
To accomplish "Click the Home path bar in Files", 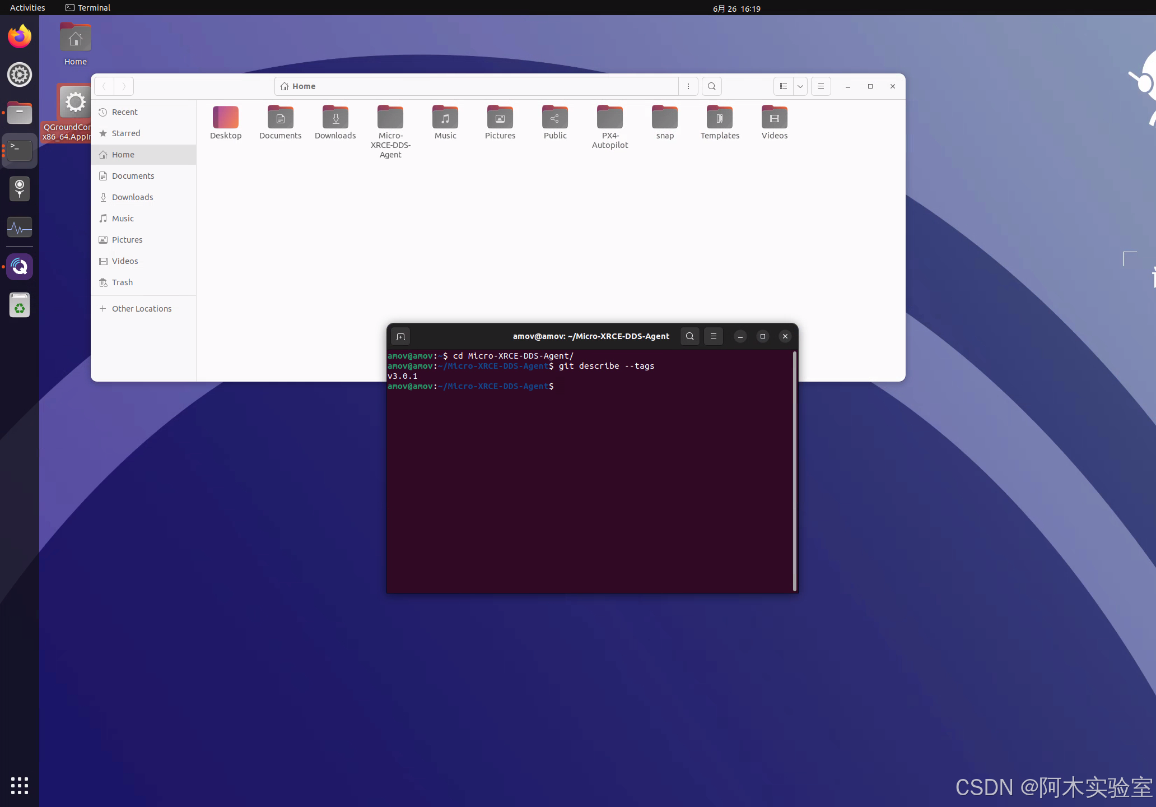I will click(477, 86).
